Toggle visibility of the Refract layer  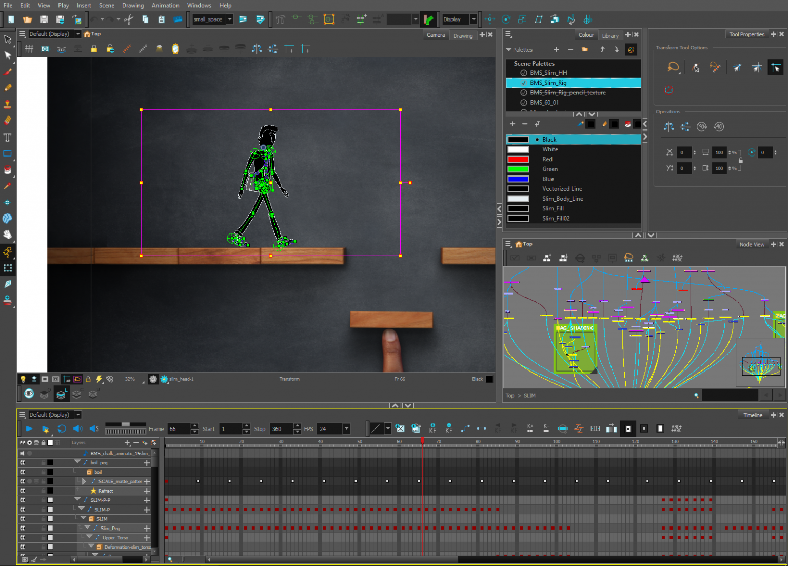pos(23,491)
